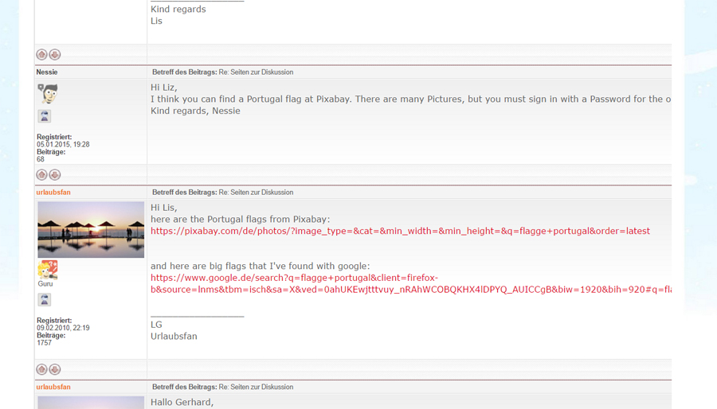Viewport: 717px width, 409px height.
Task: Click the 'I think you can find a Portugal flag' sentence
Action: 410,99
